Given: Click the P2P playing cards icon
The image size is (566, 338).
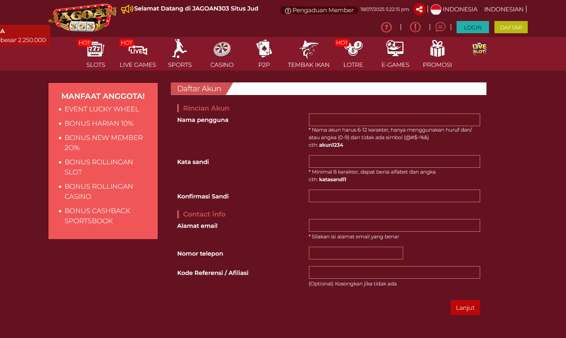Looking at the screenshot, I should pyautogui.click(x=264, y=48).
